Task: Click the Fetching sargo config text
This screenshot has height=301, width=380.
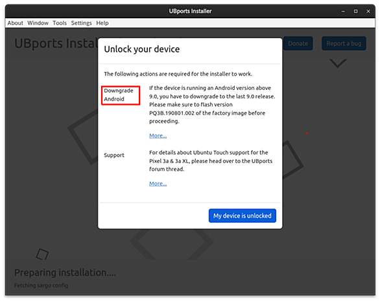Action: 42,285
